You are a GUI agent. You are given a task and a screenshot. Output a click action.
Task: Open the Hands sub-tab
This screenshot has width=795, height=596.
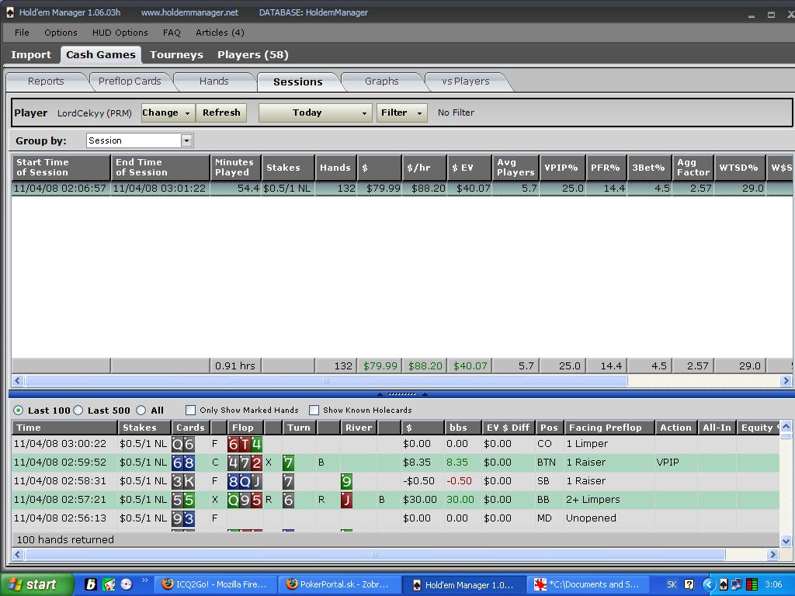click(x=214, y=81)
